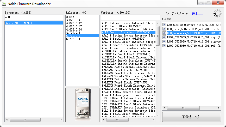Click Products horizontal scrollbar thumb
The image size is (226, 127).
(x=25, y=119)
